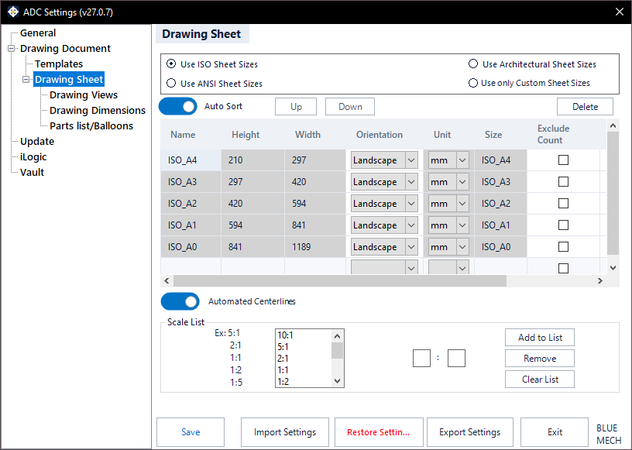Click the Delete button
This screenshot has width=632, height=450.
click(585, 106)
